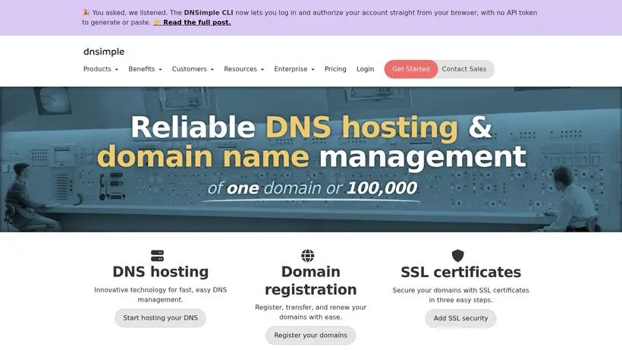Open the Read the full post link
Viewport: 622px width, 350px height.
click(x=192, y=23)
